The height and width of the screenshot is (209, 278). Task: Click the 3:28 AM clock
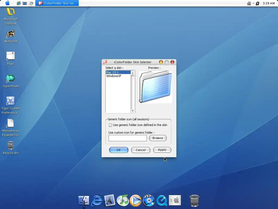268,3
